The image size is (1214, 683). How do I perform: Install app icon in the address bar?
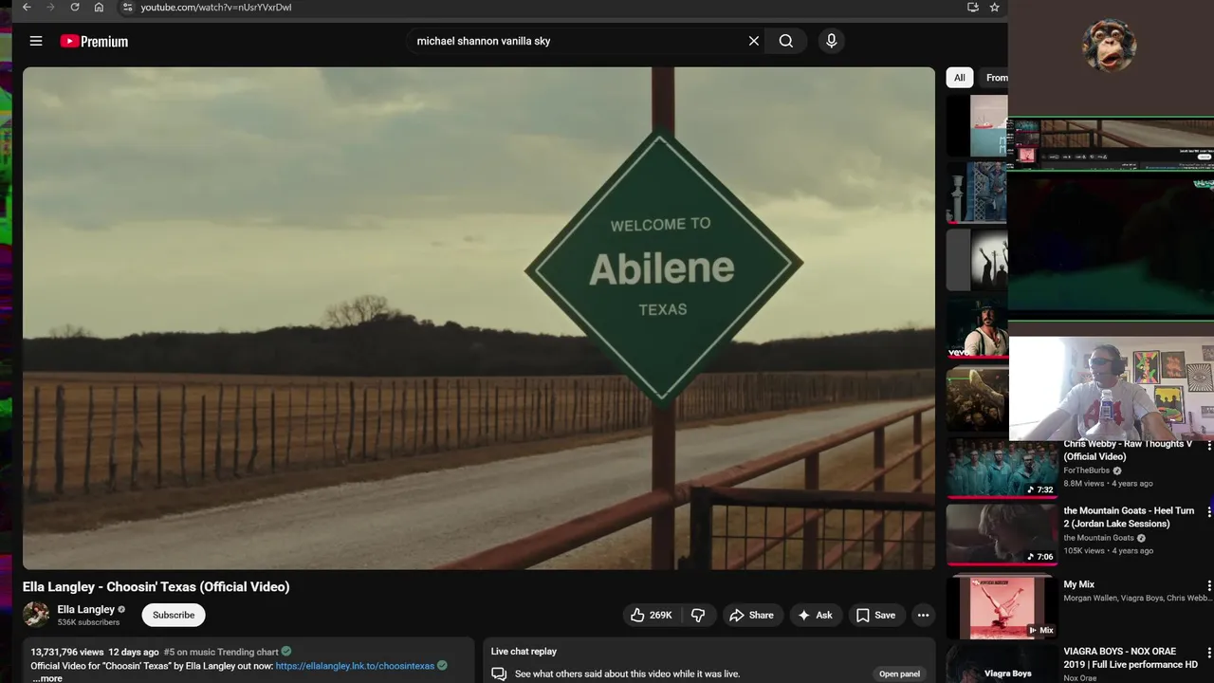pos(972,7)
